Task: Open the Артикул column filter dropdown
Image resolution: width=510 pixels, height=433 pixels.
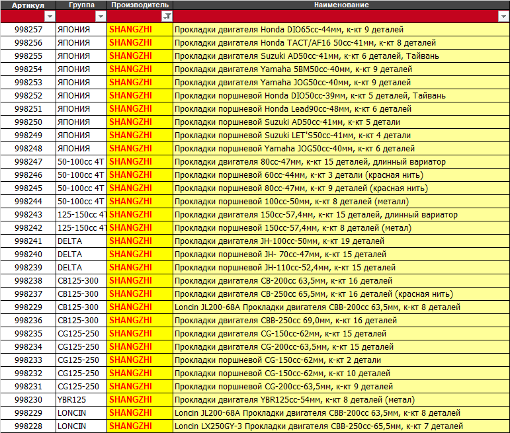Action: [48, 17]
